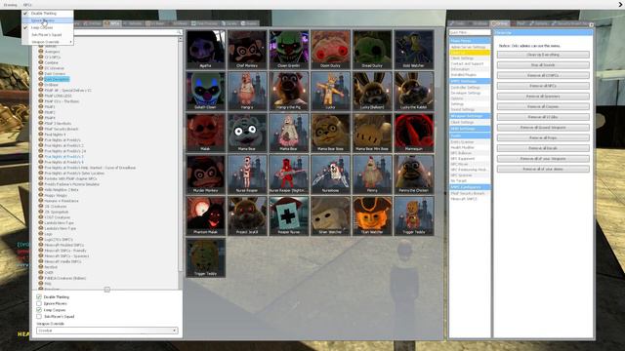
Task: Open the highlighted Clean Up entry in the right list
Action: [x=470, y=53]
